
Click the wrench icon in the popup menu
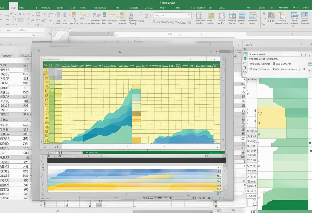coord(245,63)
